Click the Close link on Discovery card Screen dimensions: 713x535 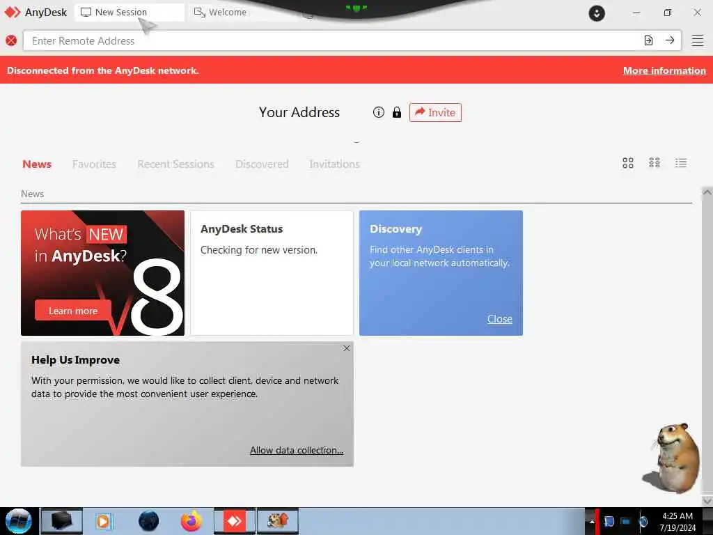[500, 319]
